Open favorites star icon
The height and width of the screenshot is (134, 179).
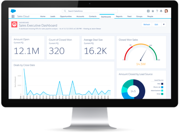[x=153, y=11]
